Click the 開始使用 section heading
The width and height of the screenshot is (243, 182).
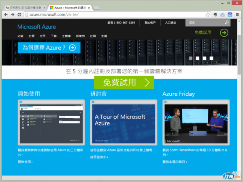coord(29,94)
